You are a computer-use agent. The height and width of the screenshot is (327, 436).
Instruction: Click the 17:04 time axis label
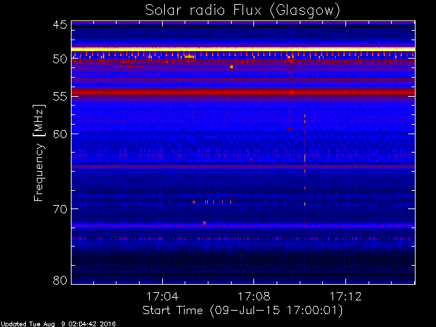click(162, 296)
